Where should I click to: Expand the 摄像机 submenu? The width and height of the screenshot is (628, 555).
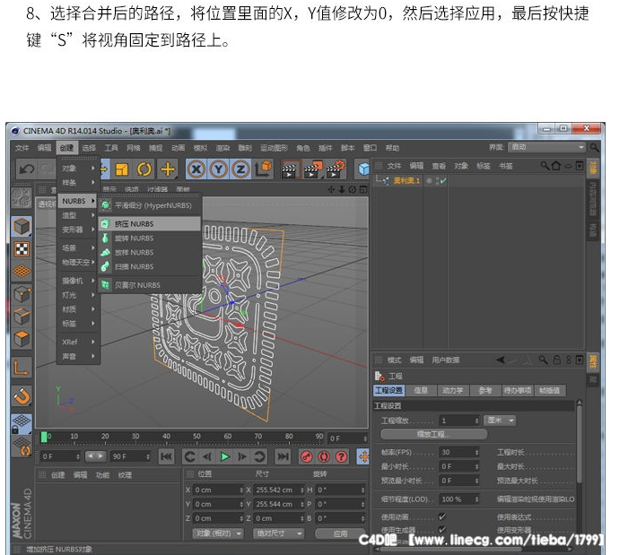(79, 281)
